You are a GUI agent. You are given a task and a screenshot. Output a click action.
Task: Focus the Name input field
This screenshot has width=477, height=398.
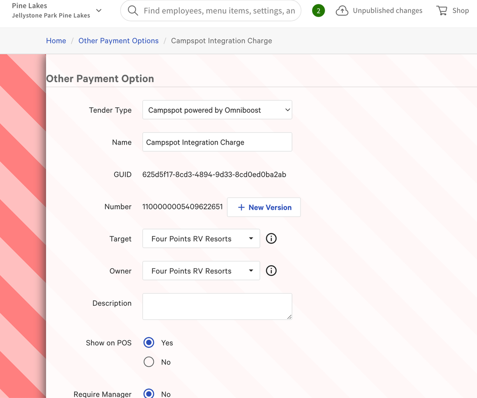217,142
